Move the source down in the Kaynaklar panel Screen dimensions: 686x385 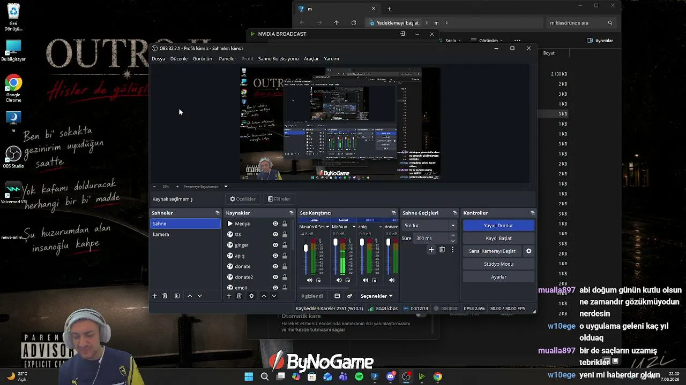click(x=274, y=296)
